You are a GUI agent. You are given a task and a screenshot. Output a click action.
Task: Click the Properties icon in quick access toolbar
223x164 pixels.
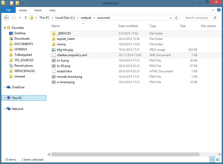(x=12, y=3)
